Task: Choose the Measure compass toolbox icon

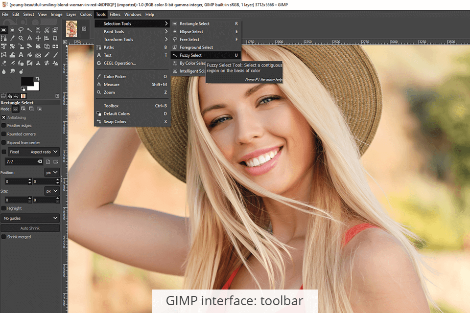Action: click(29, 38)
